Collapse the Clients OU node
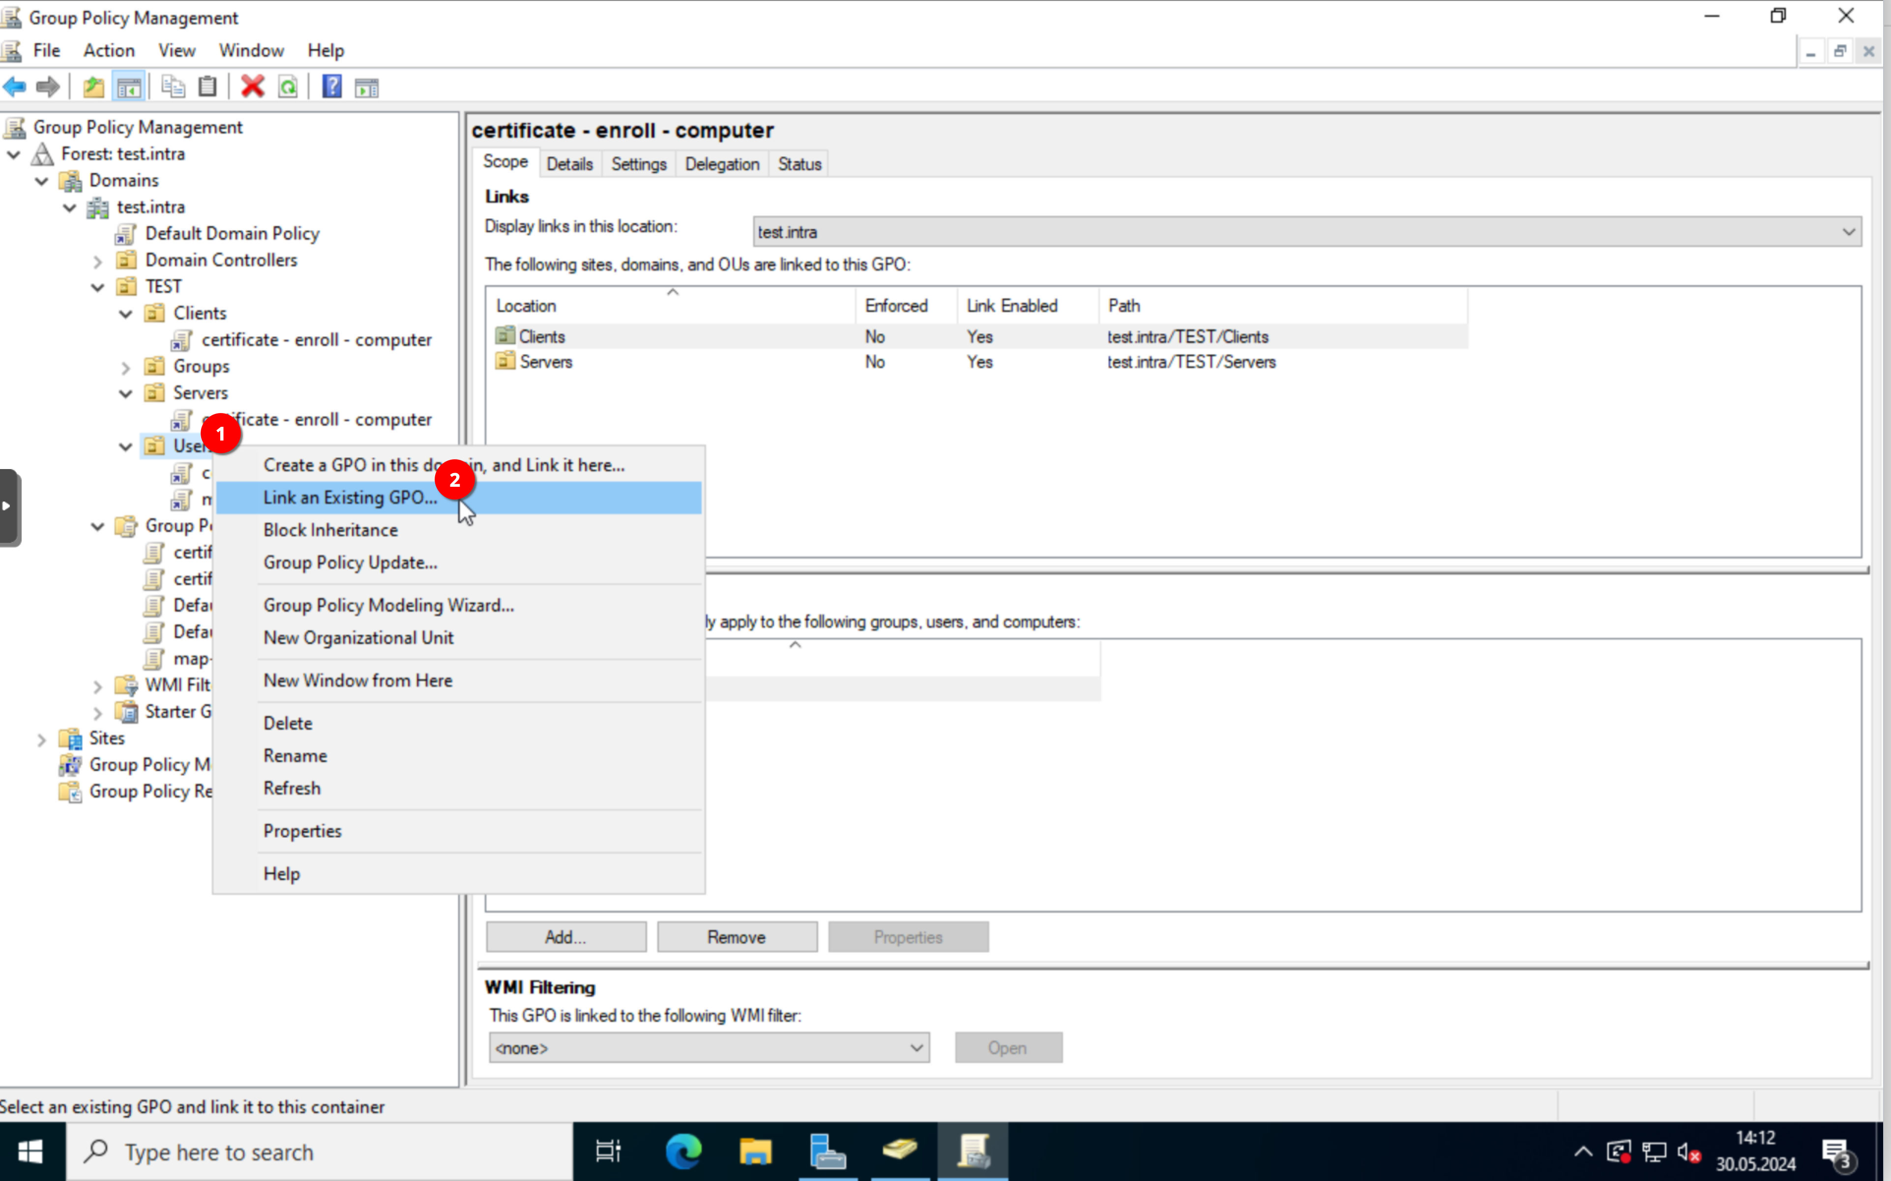The image size is (1891, 1181). 126,314
